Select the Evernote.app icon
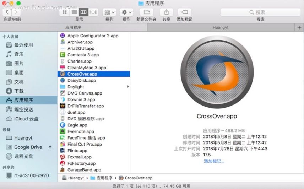 (63, 131)
